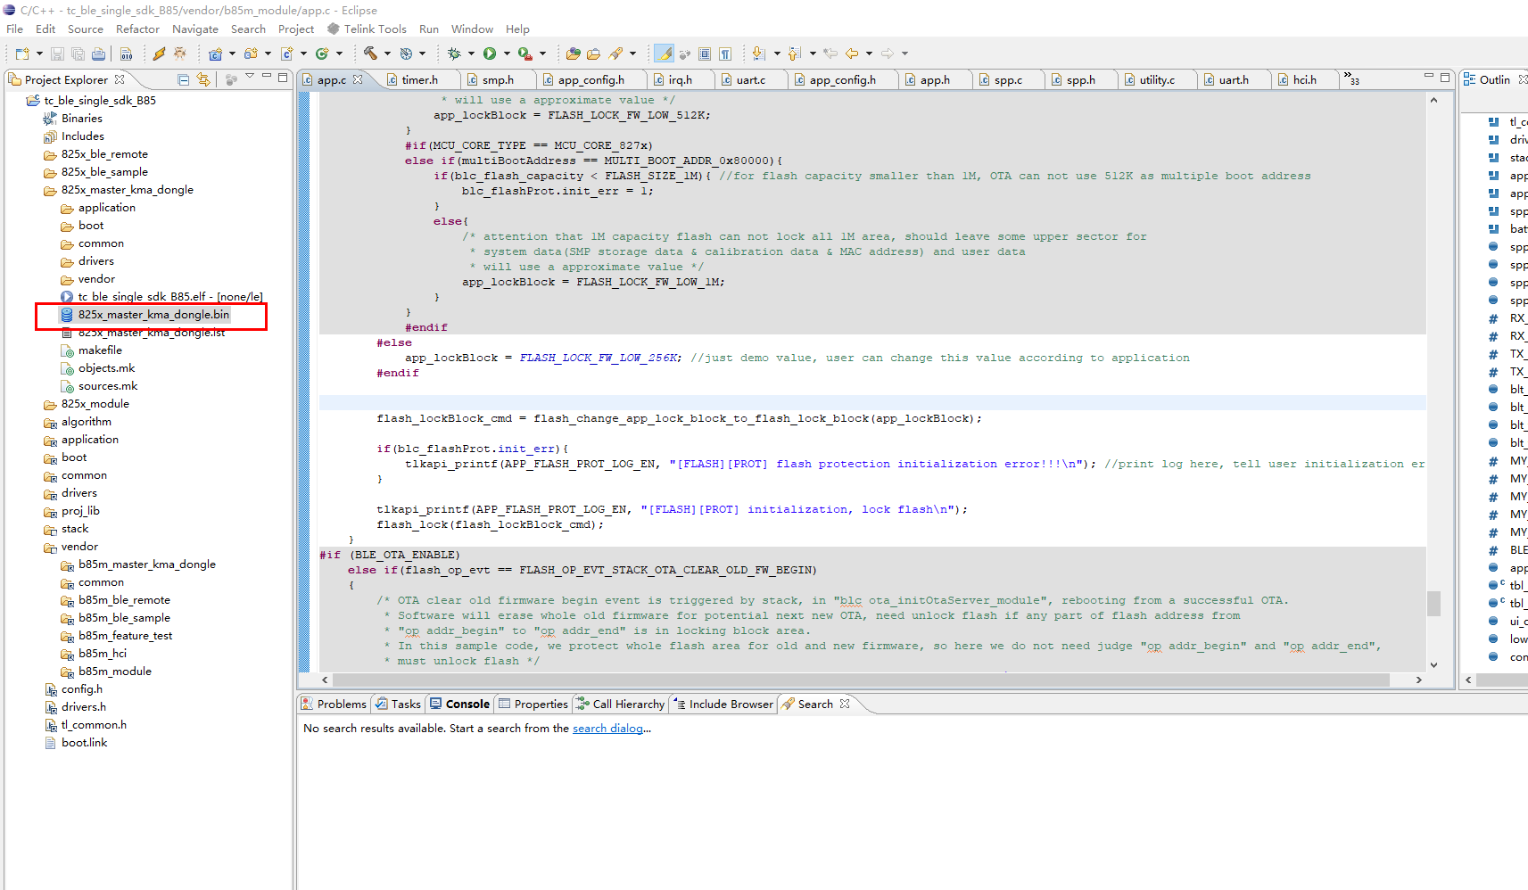
Task: Click Next Annotation toolbar icon
Action: click(758, 54)
